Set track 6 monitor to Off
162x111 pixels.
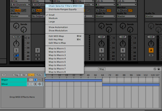(x=130, y=10)
